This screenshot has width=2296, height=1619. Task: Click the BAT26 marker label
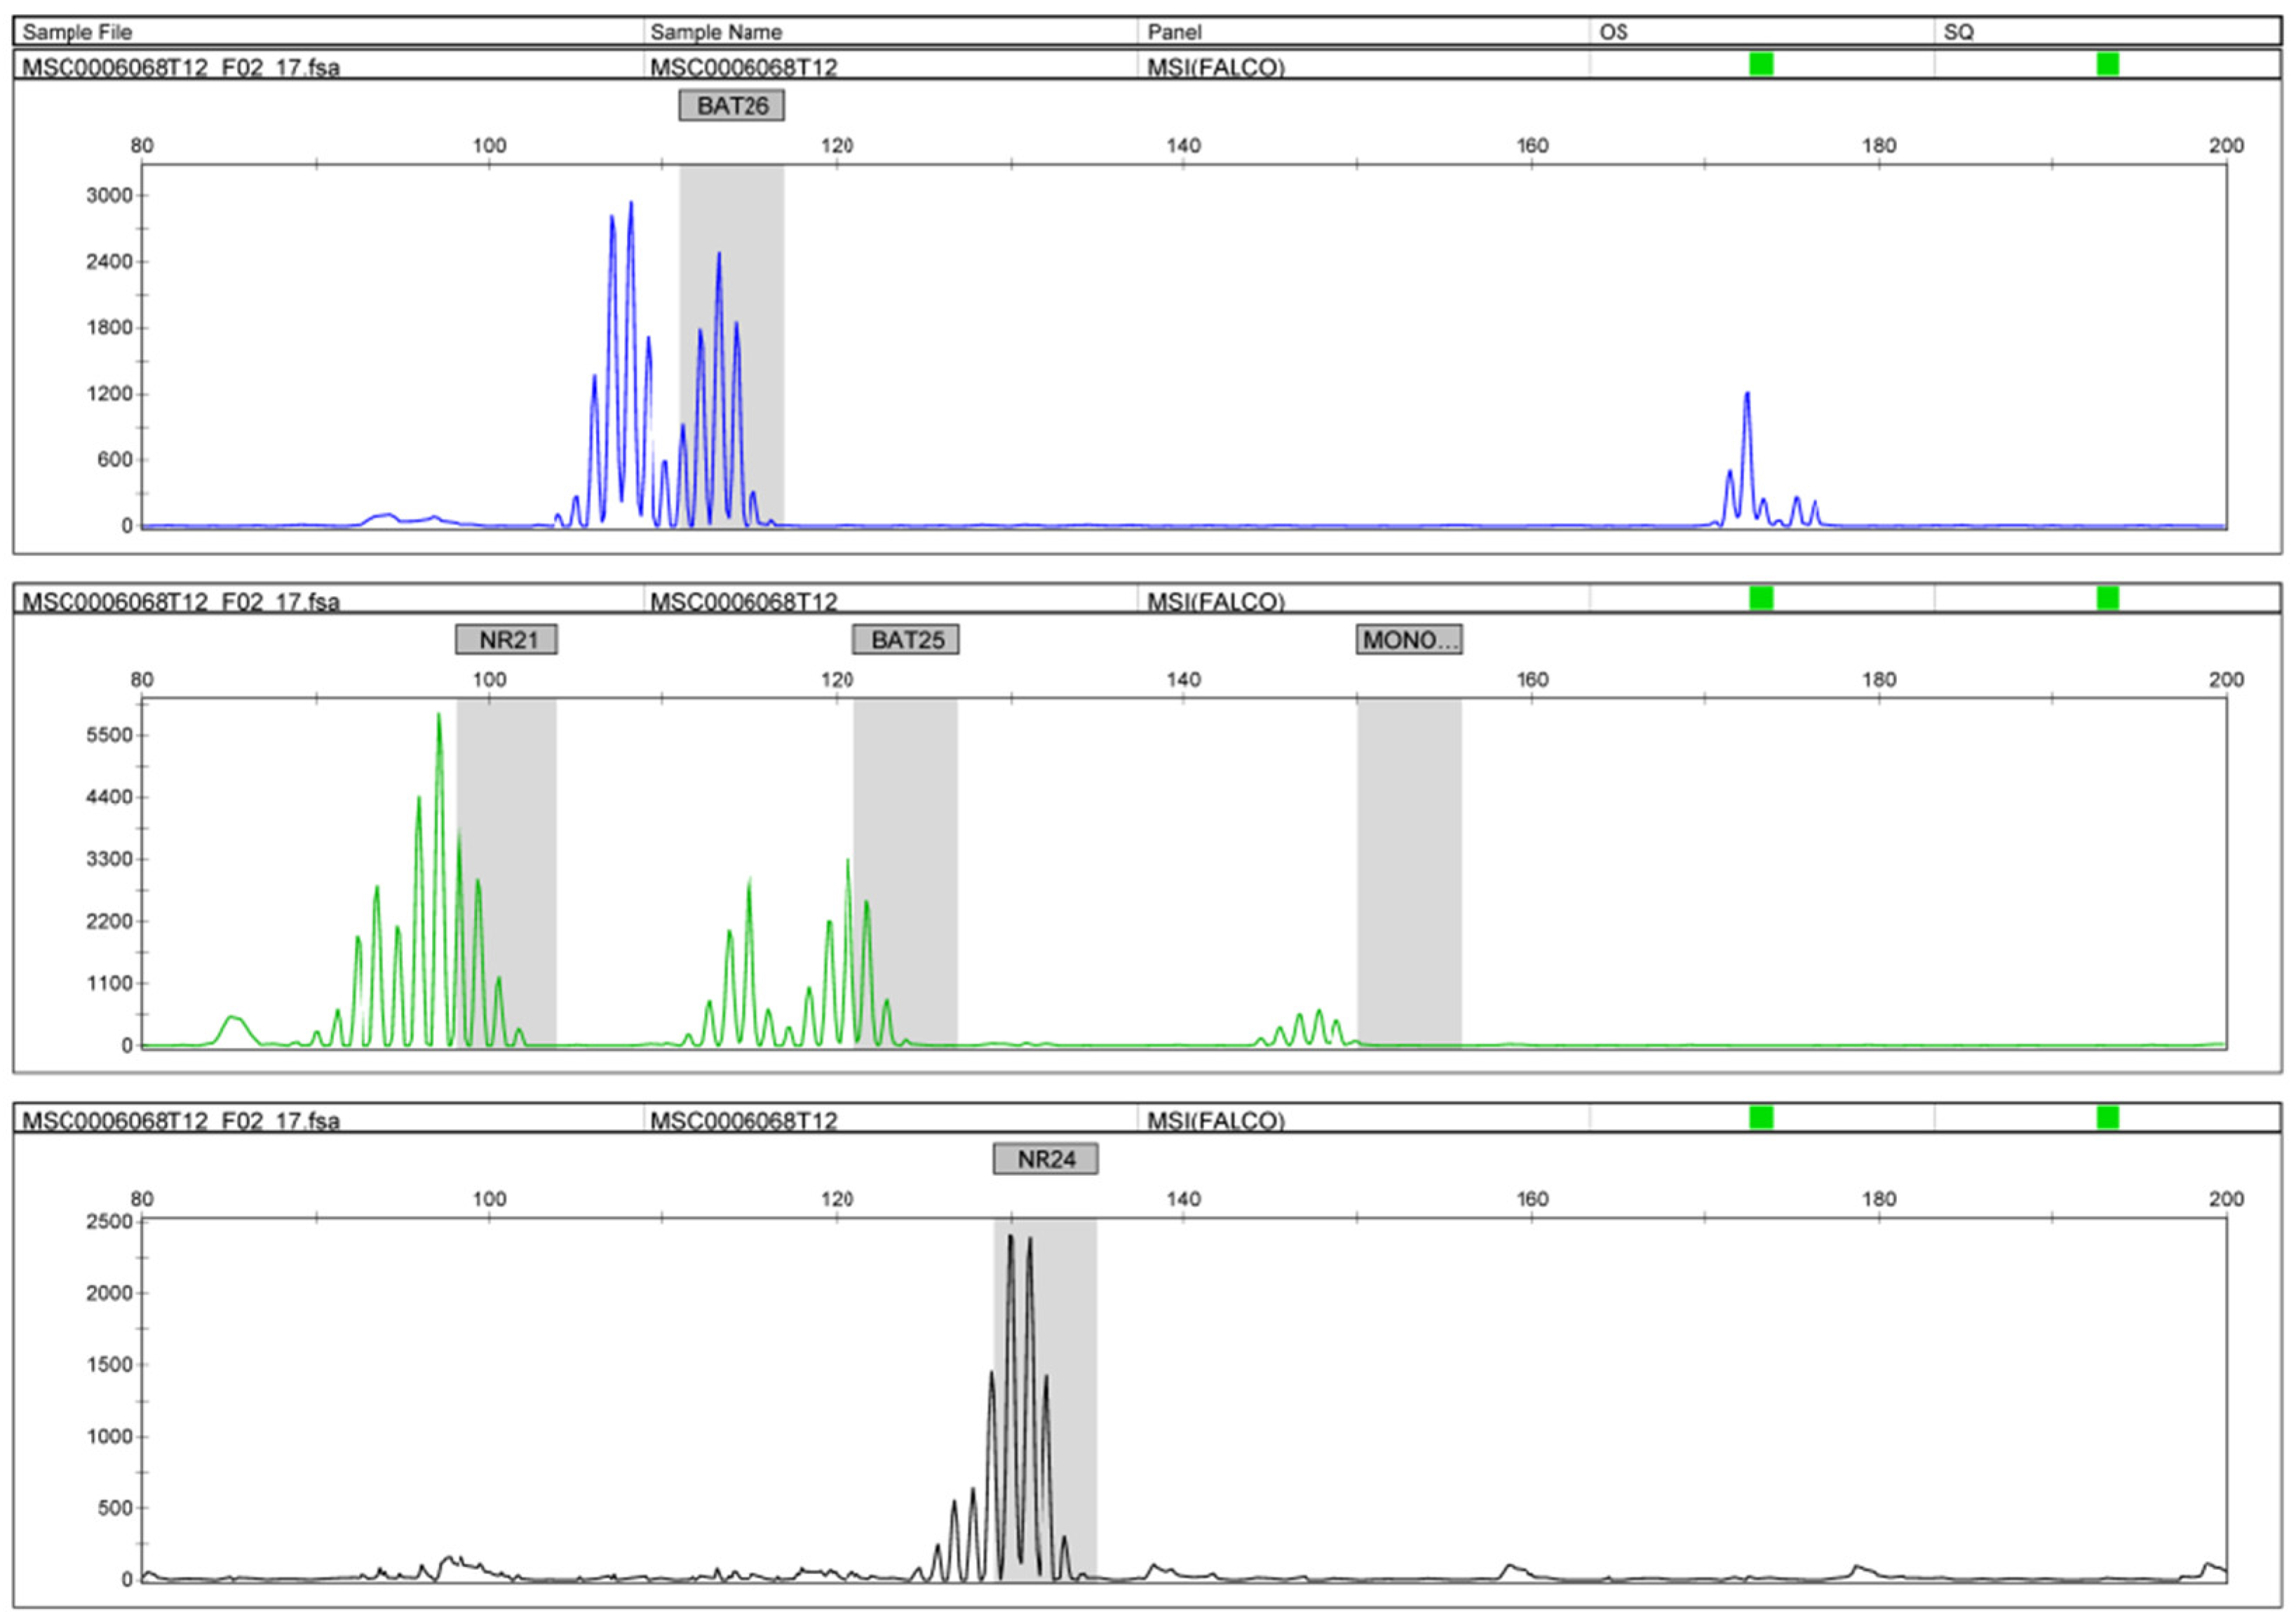point(731,105)
